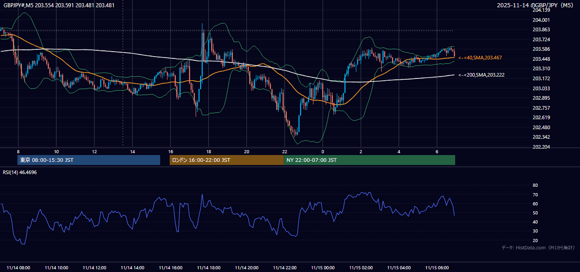Click RSI scale value 20
The width and height of the screenshot is (580, 272).
coord(535,240)
